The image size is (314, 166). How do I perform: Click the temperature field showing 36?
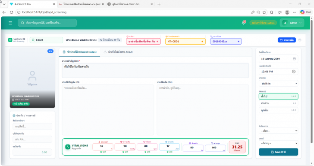tap(103, 147)
